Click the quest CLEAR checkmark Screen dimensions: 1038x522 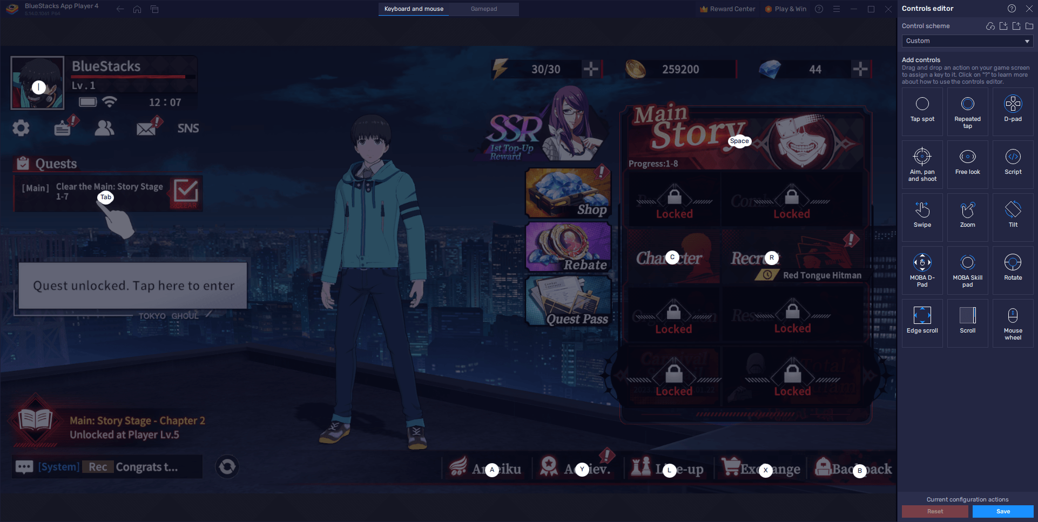click(186, 193)
